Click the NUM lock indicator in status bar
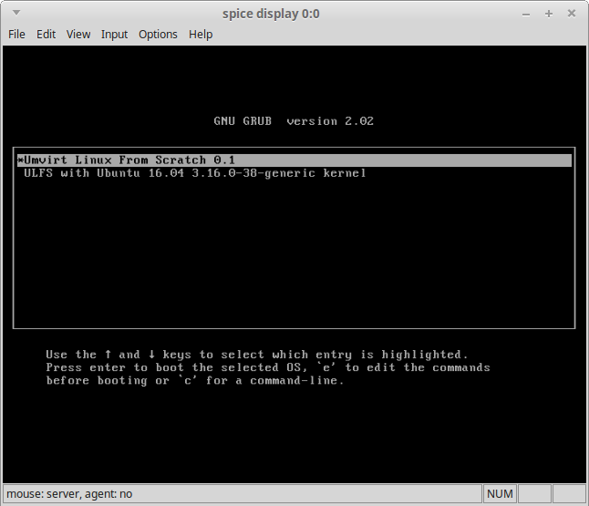This screenshot has width=589, height=506. pos(501,493)
